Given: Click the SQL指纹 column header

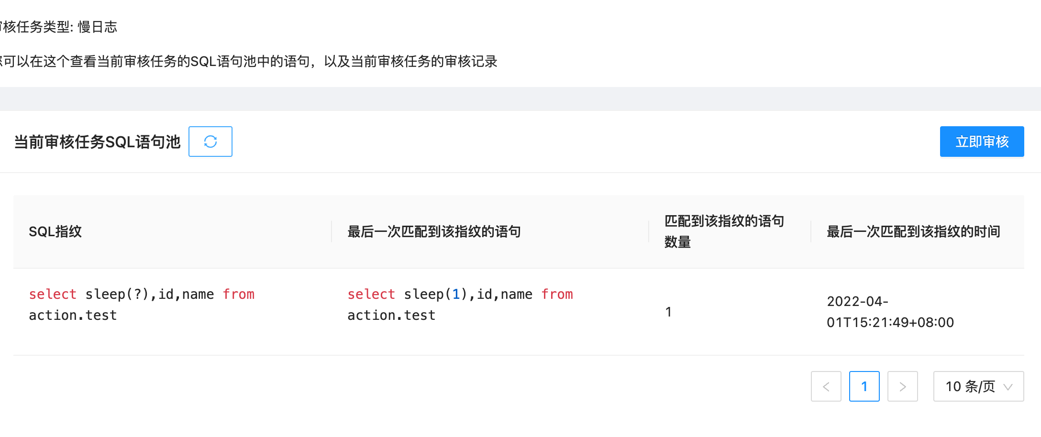Looking at the screenshot, I should (55, 231).
